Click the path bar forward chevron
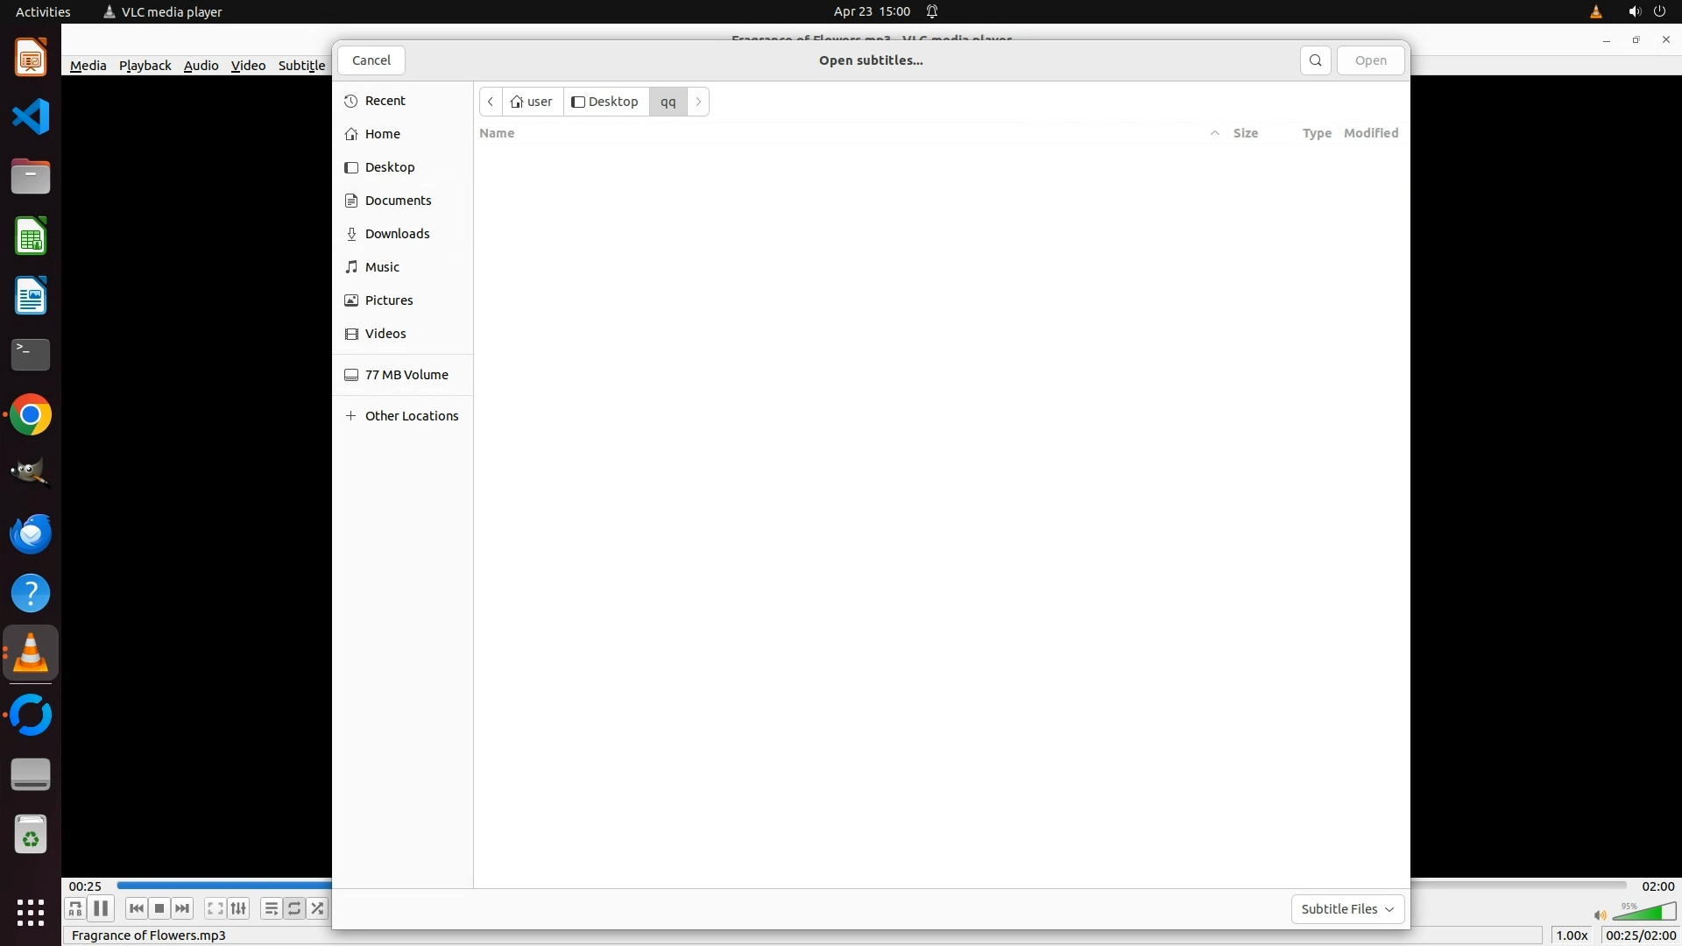1682x946 pixels. point(698,102)
